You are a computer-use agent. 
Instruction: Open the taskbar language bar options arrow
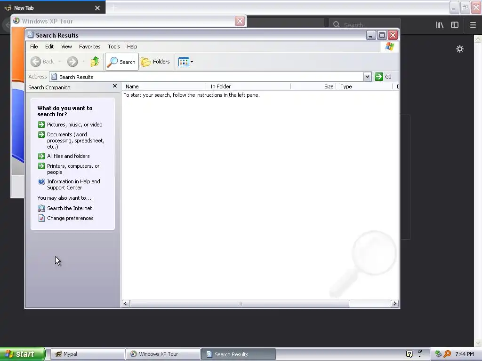419,357
